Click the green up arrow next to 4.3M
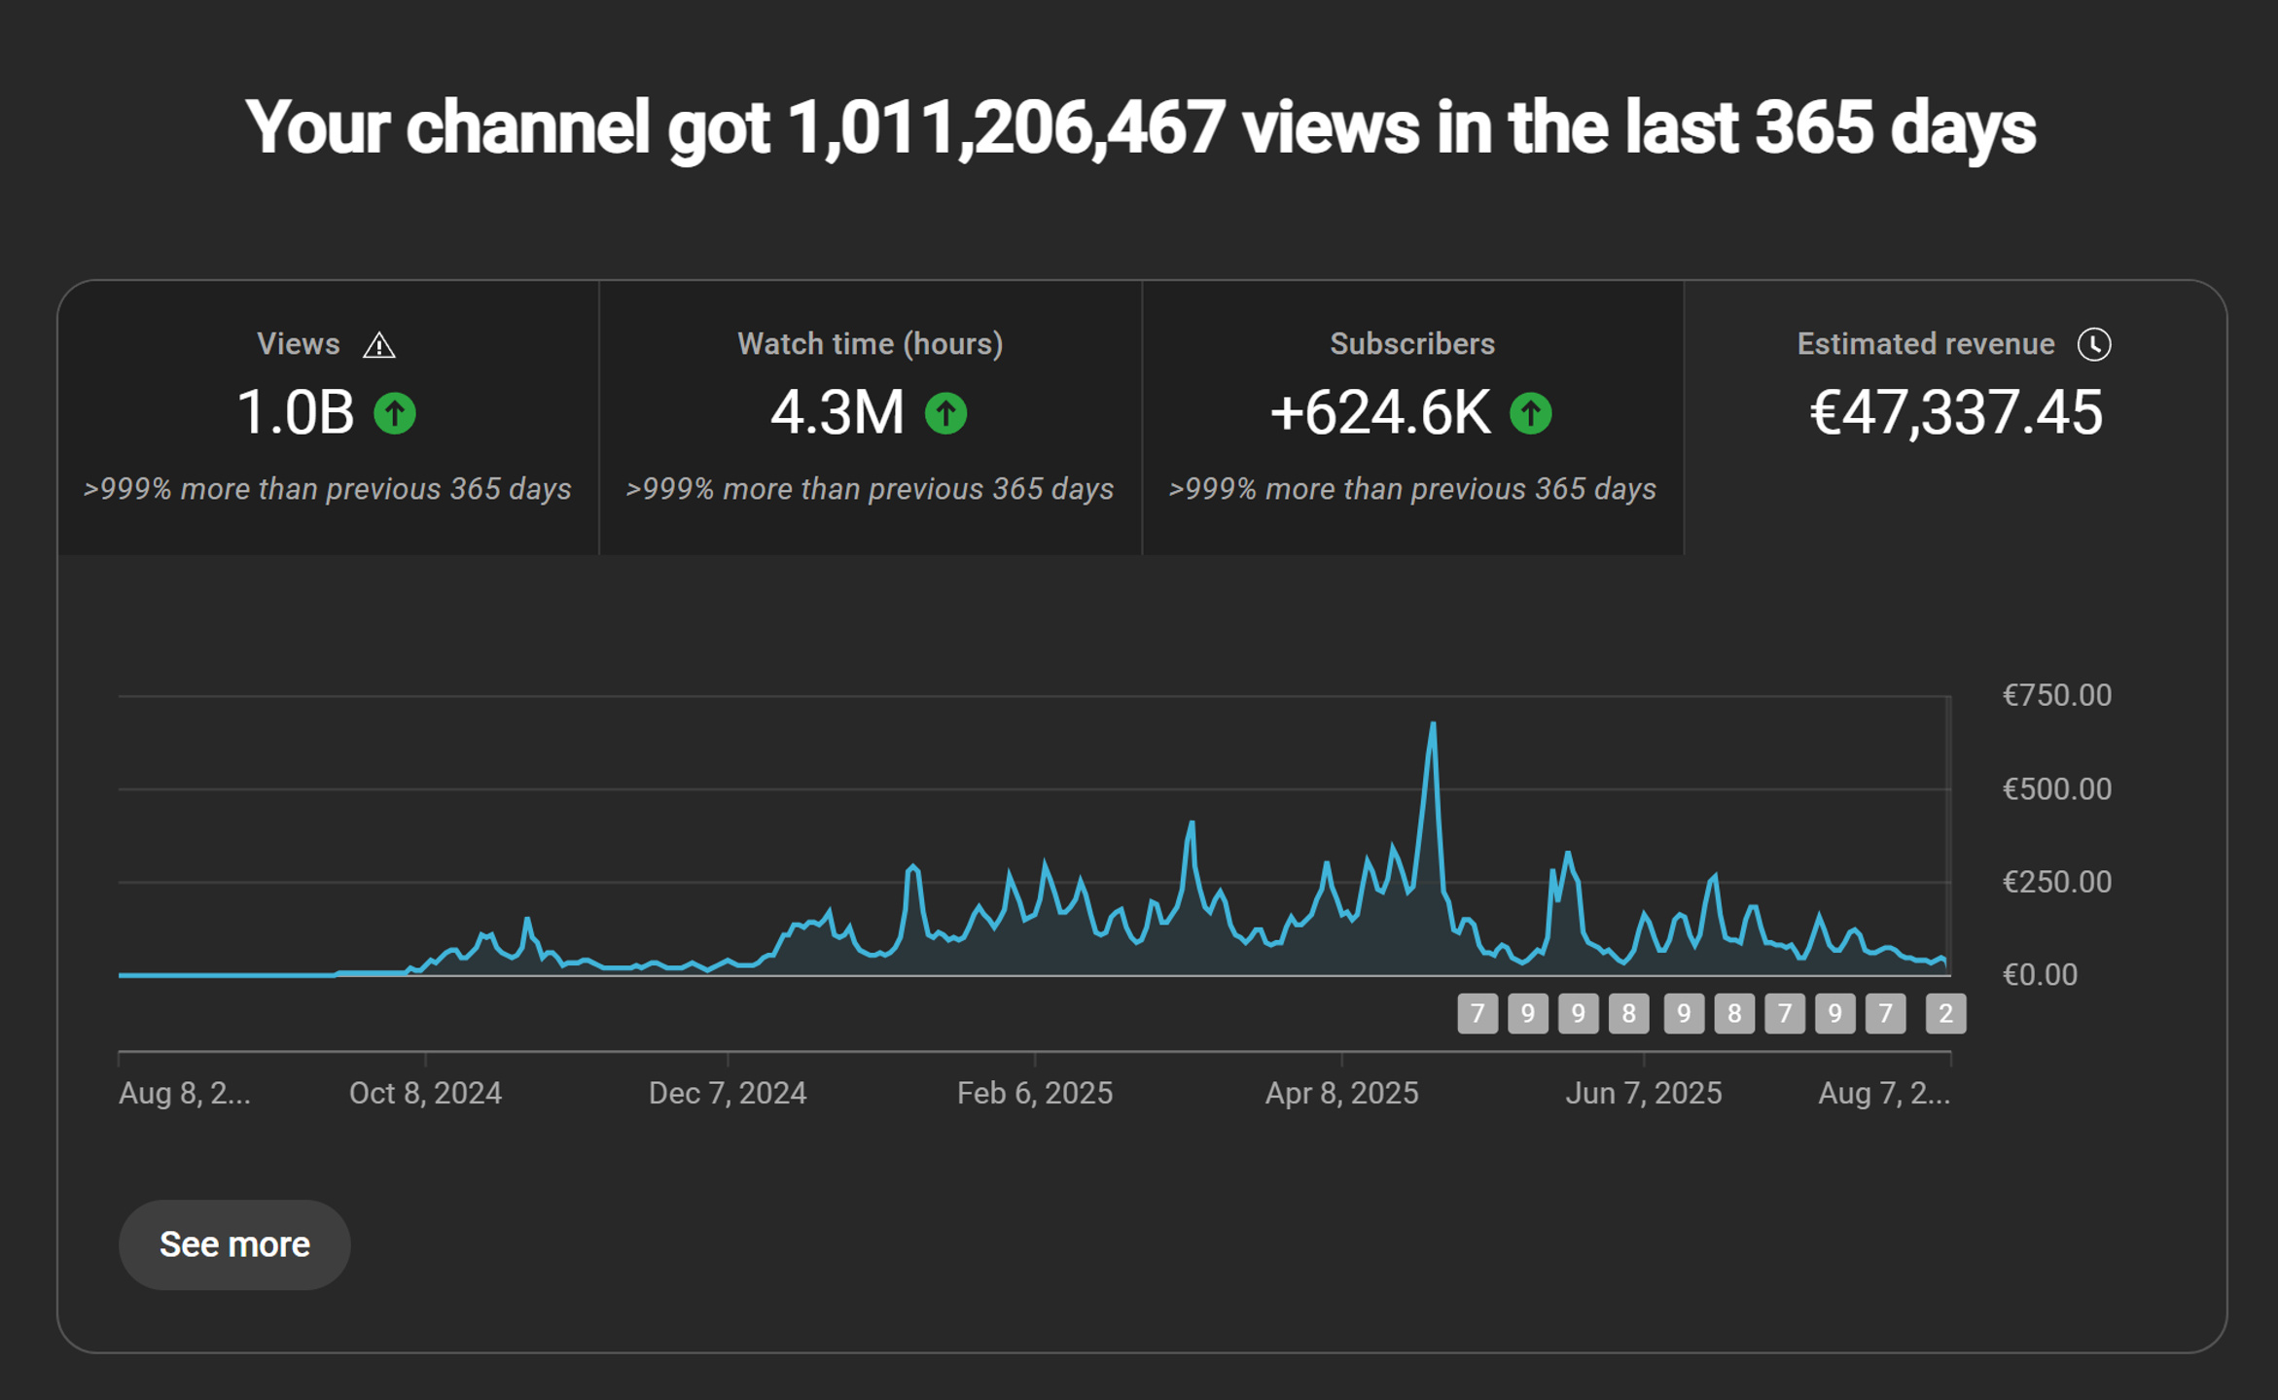 (x=945, y=413)
